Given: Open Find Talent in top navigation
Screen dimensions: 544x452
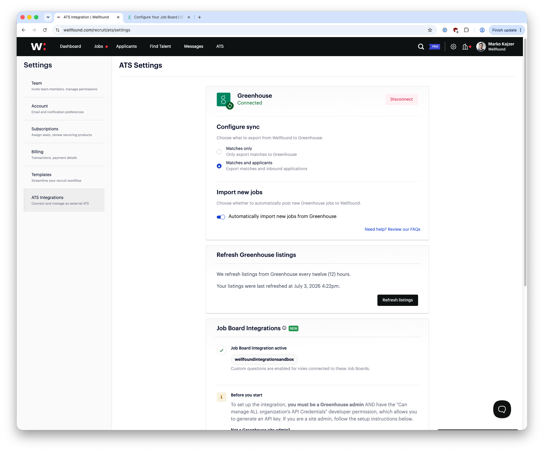Looking at the screenshot, I should point(160,46).
